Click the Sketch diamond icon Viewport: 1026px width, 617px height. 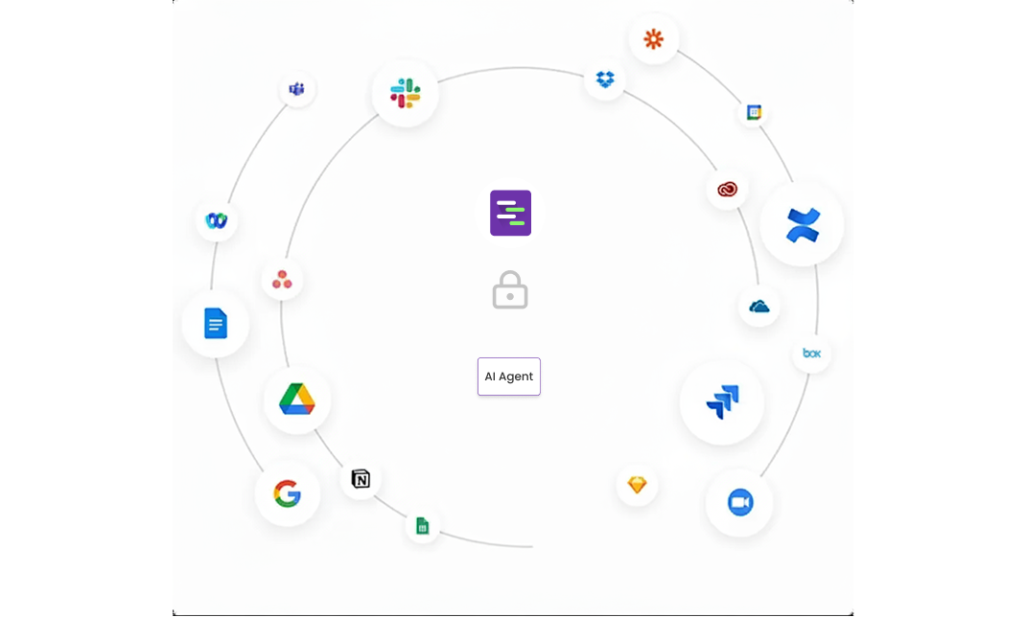(638, 485)
